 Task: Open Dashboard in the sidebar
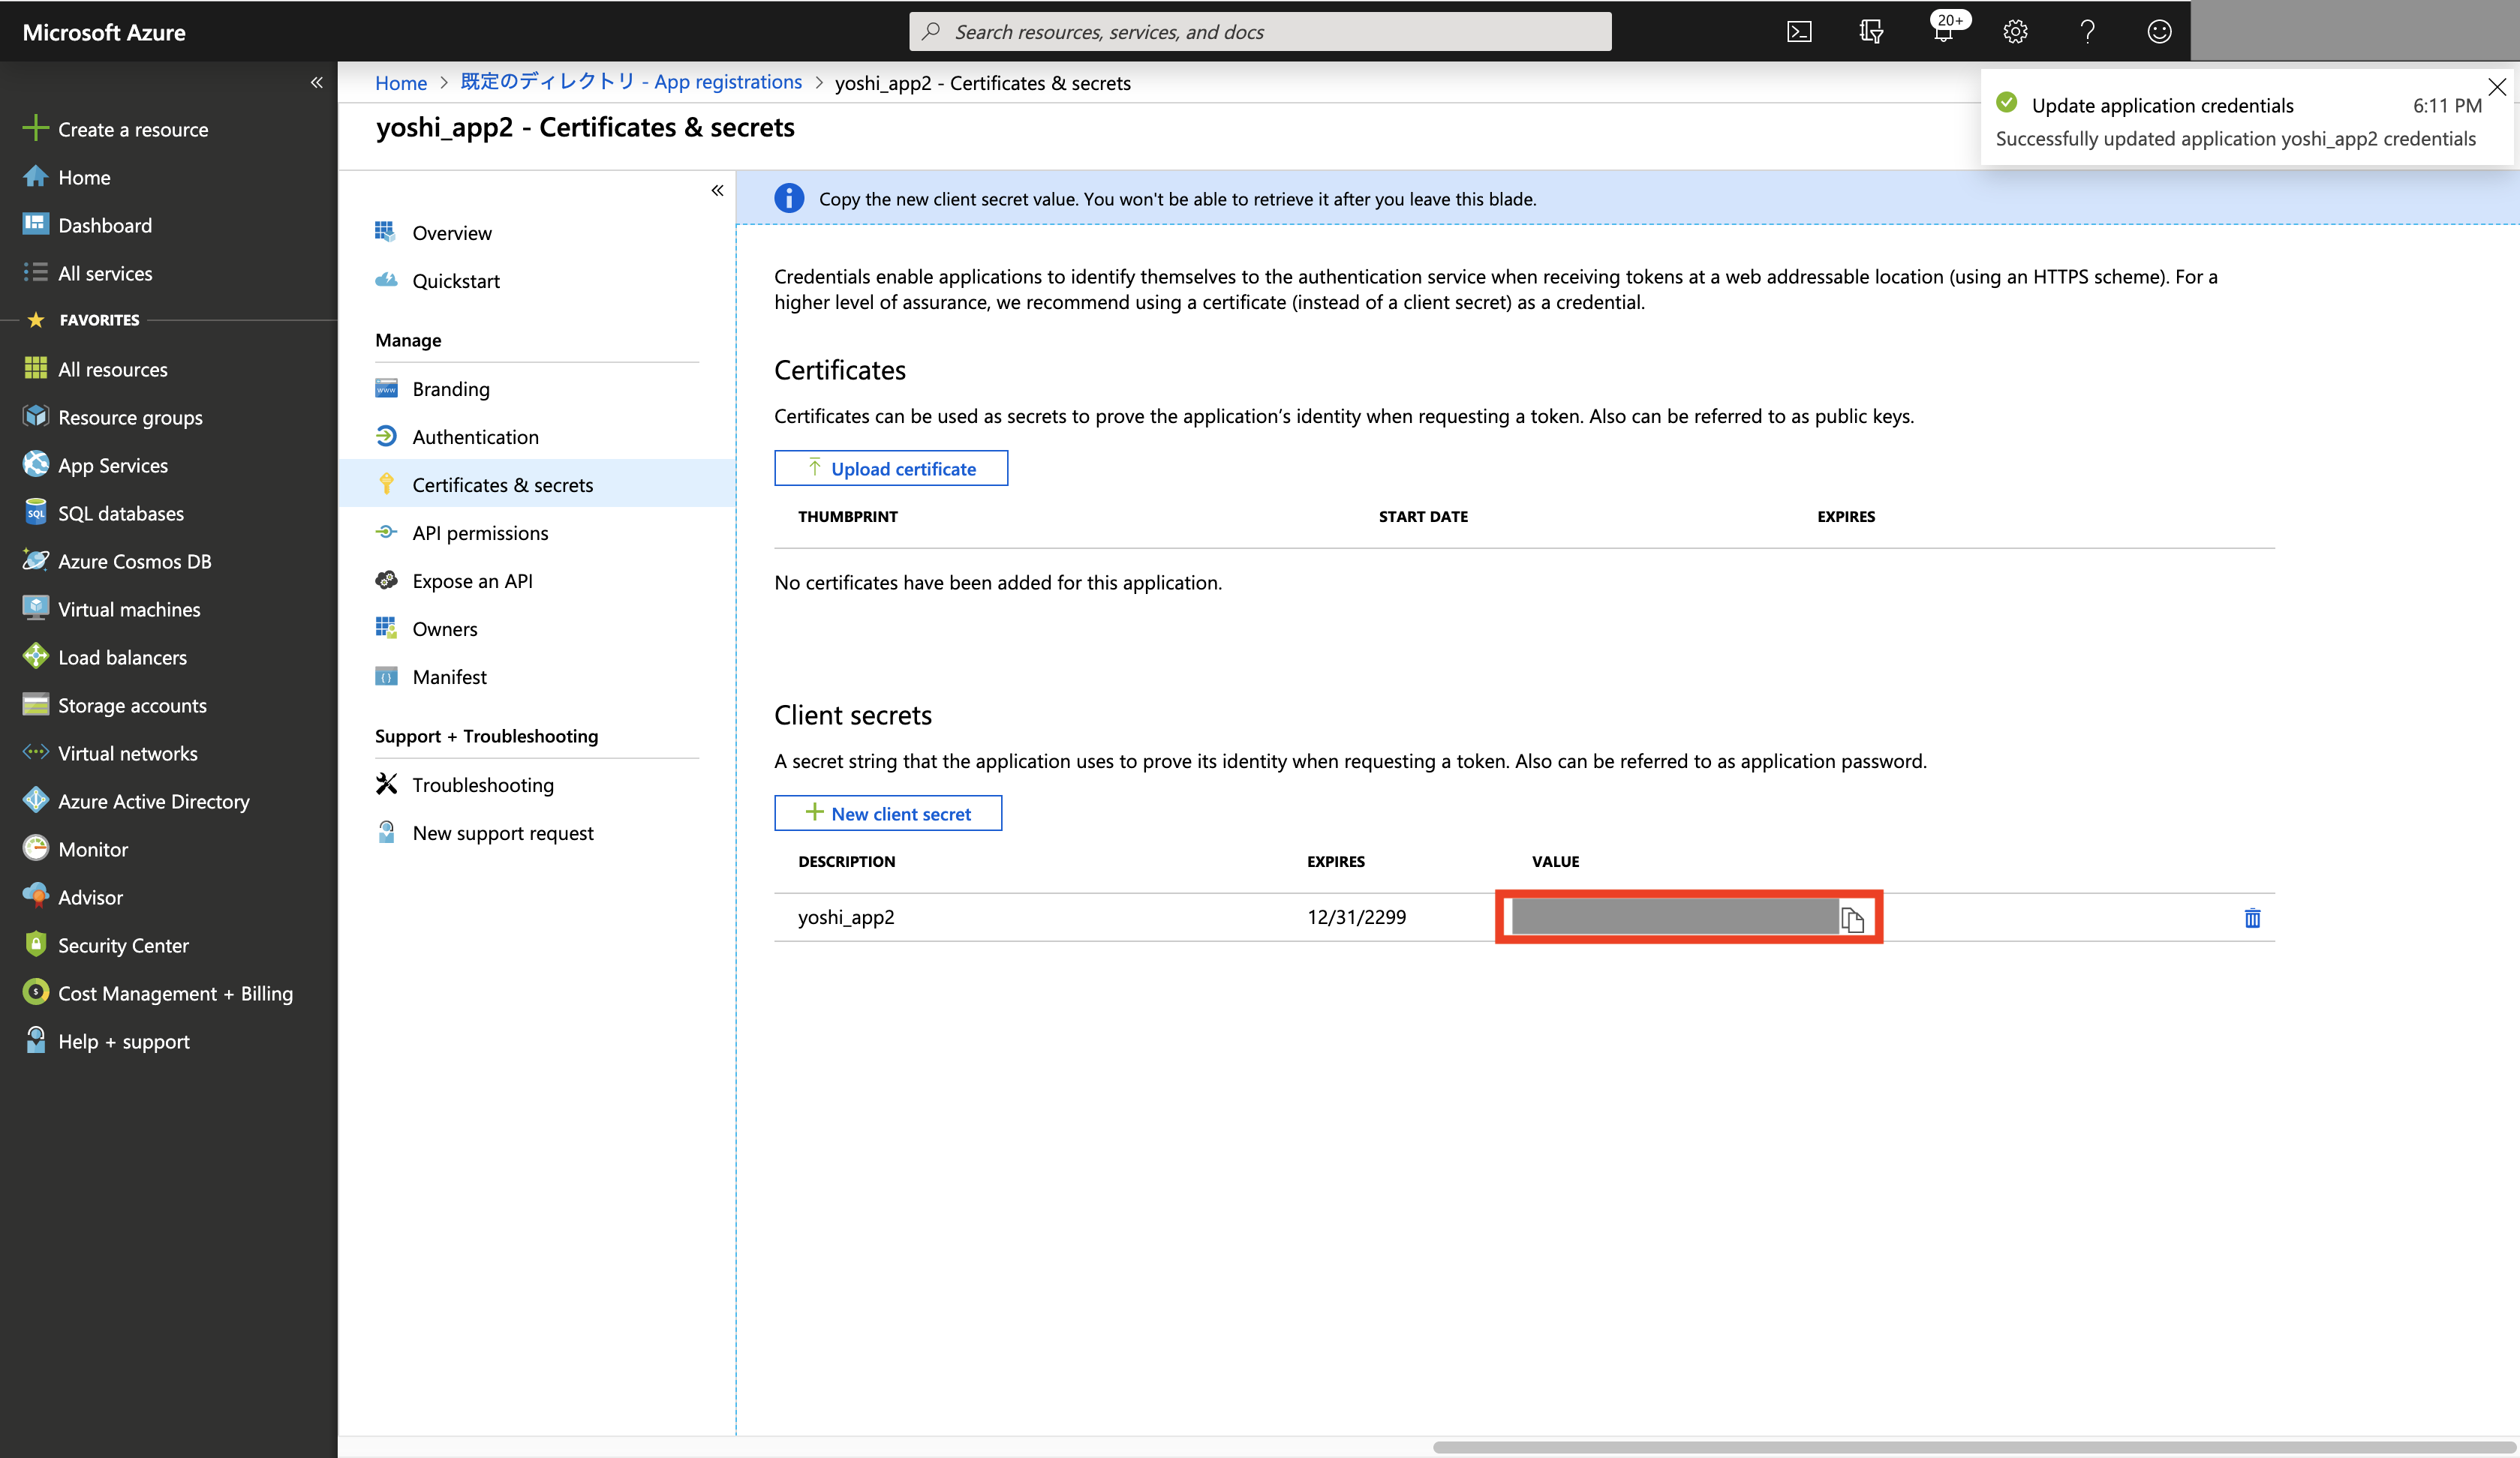pyautogui.click(x=88, y=225)
